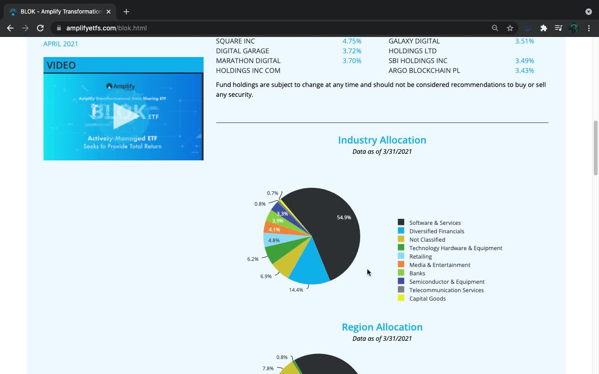Screen dimensions: 599x374
Task: Toggle Technology Hardware & Equipment legend entry
Action: coord(450,248)
